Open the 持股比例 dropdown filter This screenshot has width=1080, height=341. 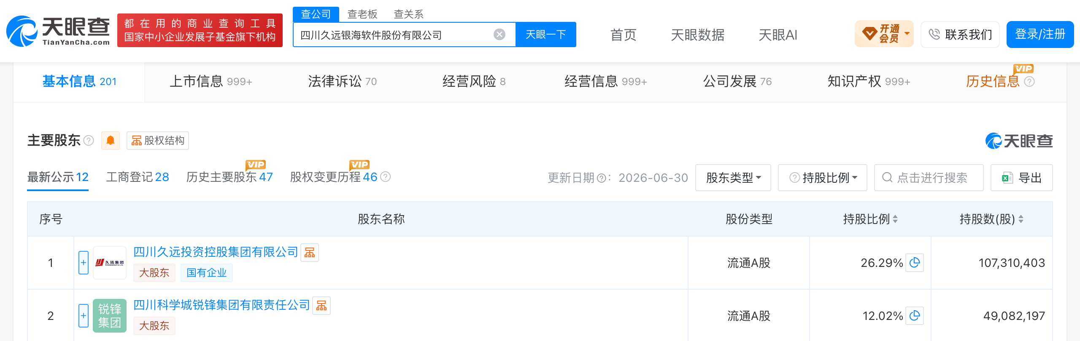[823, 178]
